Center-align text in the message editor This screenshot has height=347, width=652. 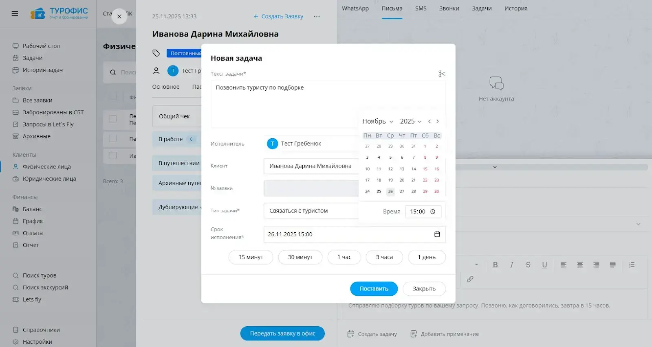[580, 265]
